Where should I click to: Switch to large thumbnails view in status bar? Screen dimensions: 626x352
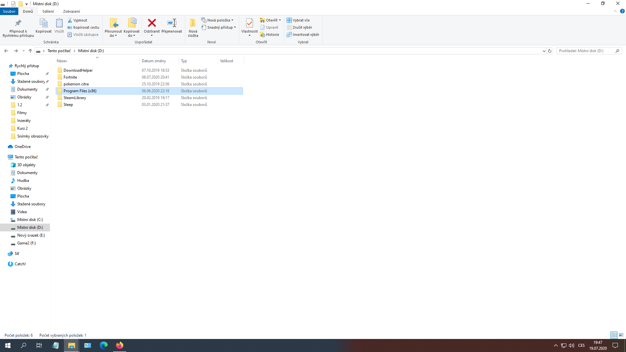coord(621,335)
